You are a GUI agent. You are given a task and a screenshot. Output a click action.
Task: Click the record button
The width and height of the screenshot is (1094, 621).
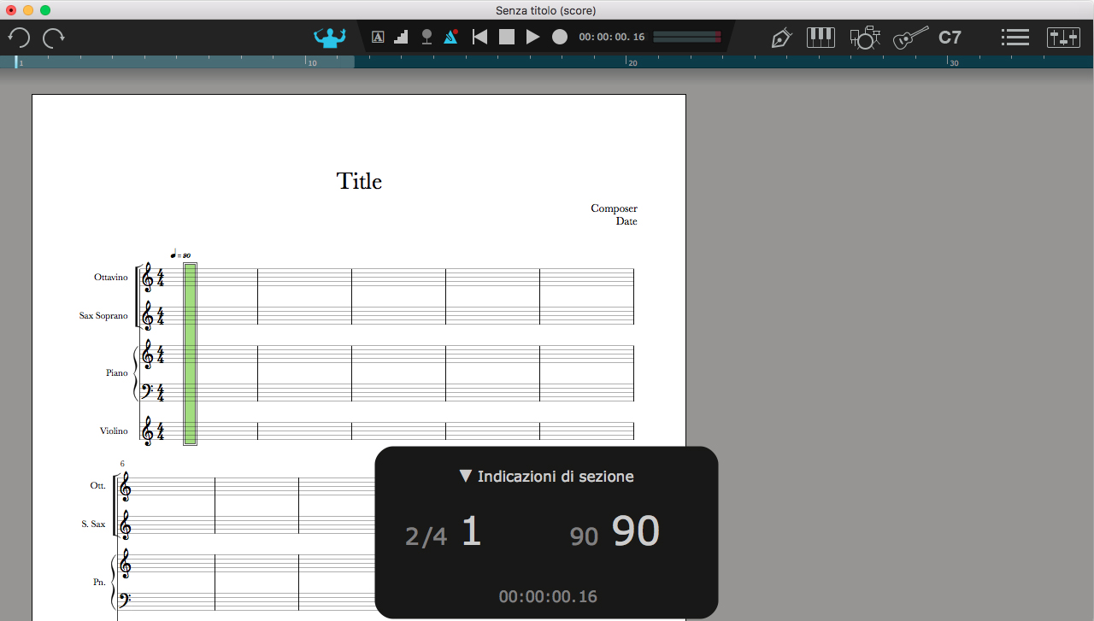(x=560, y=37)
